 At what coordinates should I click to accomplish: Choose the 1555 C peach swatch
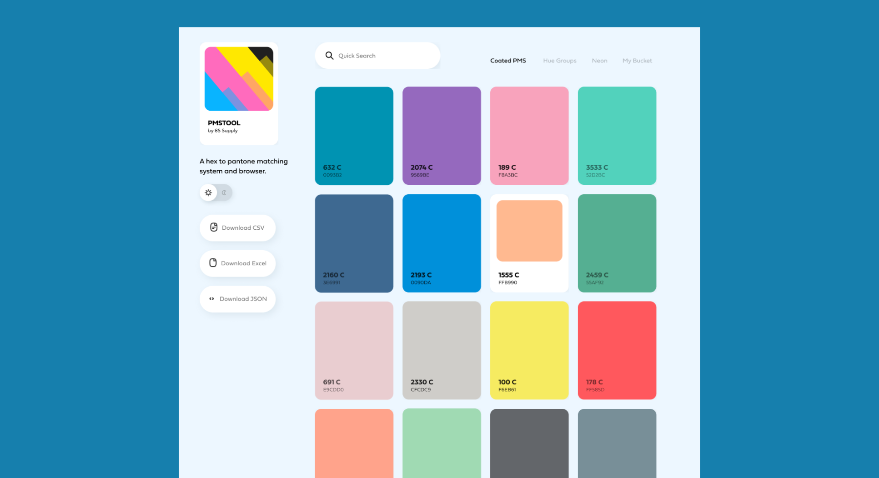pos(529,243)
